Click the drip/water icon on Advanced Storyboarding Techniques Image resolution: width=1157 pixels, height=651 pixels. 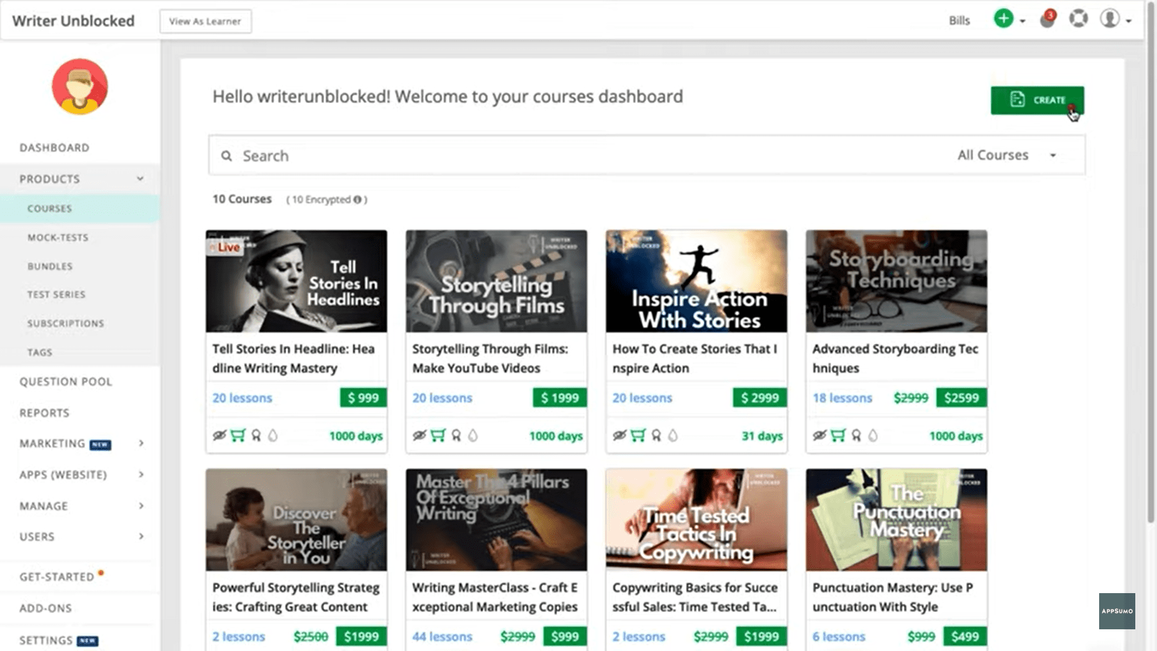click(872, 436)
